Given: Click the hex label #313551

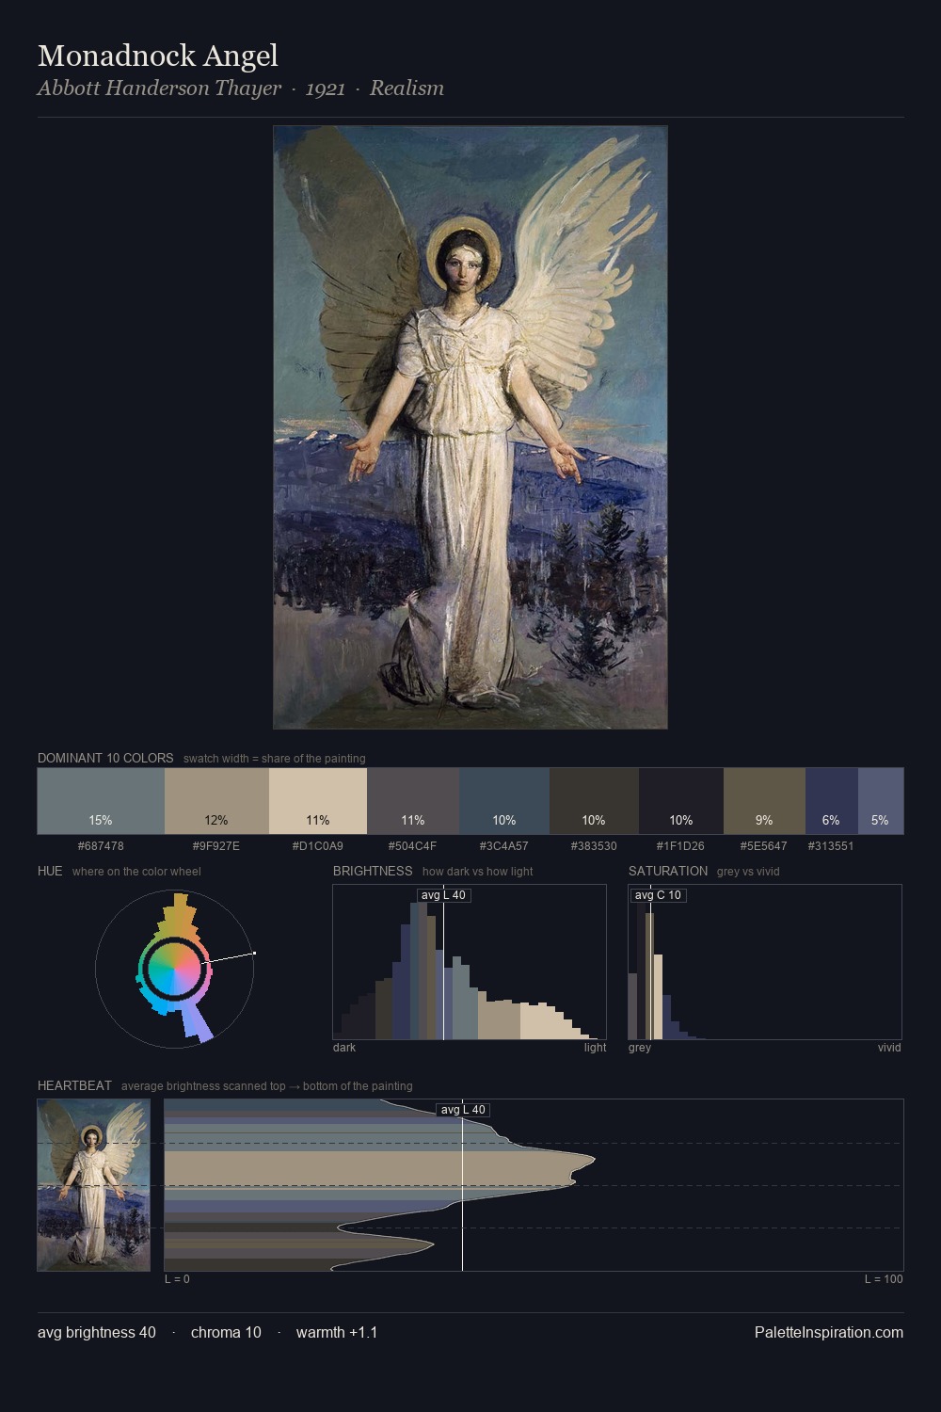Looking at the screenshot, I should click(832, 846).
